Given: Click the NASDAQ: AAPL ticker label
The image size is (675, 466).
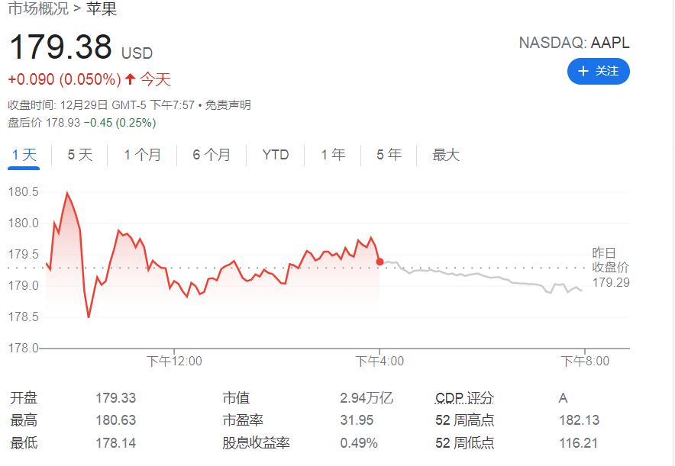Looking at the screenshot, I should [x=574, y=43].
